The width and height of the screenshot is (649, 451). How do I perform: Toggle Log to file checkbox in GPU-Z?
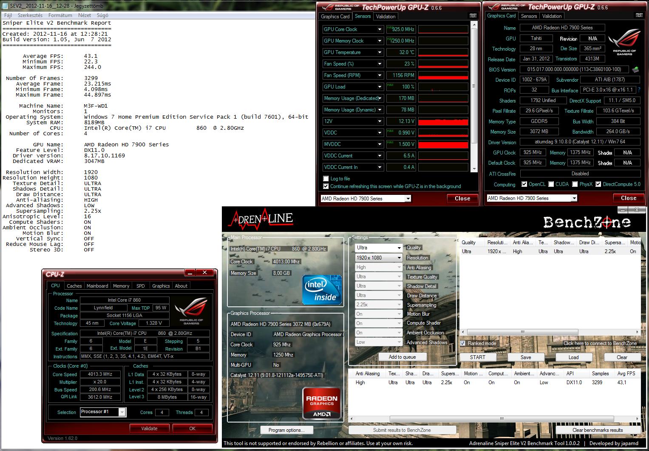(326, 179)
